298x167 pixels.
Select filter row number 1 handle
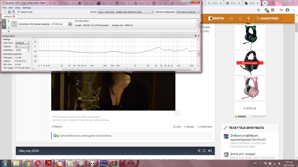pyautogui.click(x=4, y=24)
